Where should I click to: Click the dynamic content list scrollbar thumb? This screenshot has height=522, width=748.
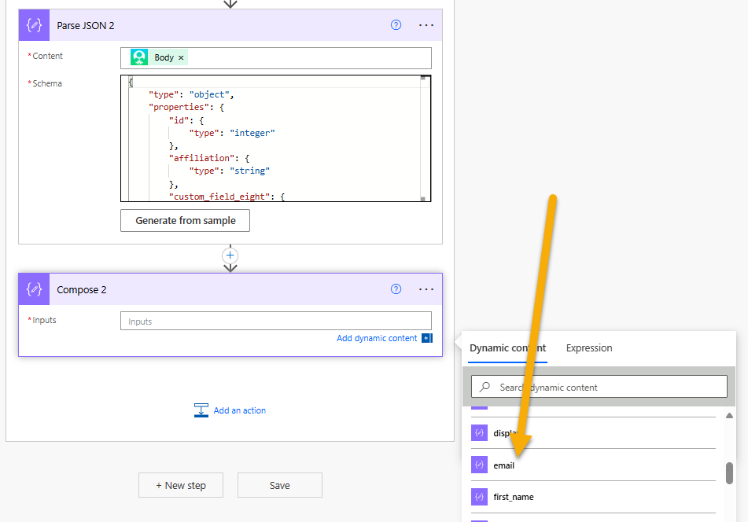point(729,473)
